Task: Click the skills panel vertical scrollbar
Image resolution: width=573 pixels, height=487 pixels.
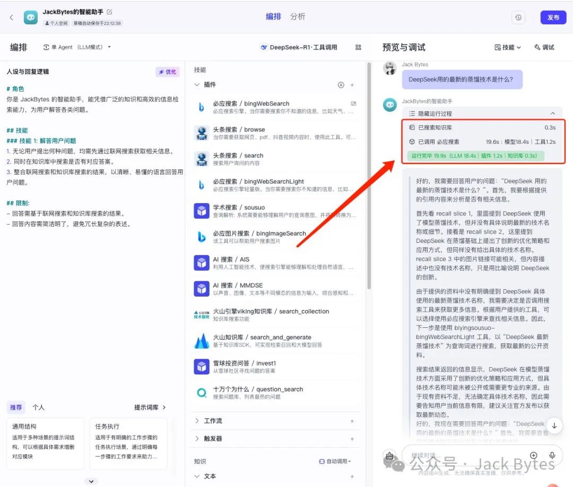Action: point(369,176)
